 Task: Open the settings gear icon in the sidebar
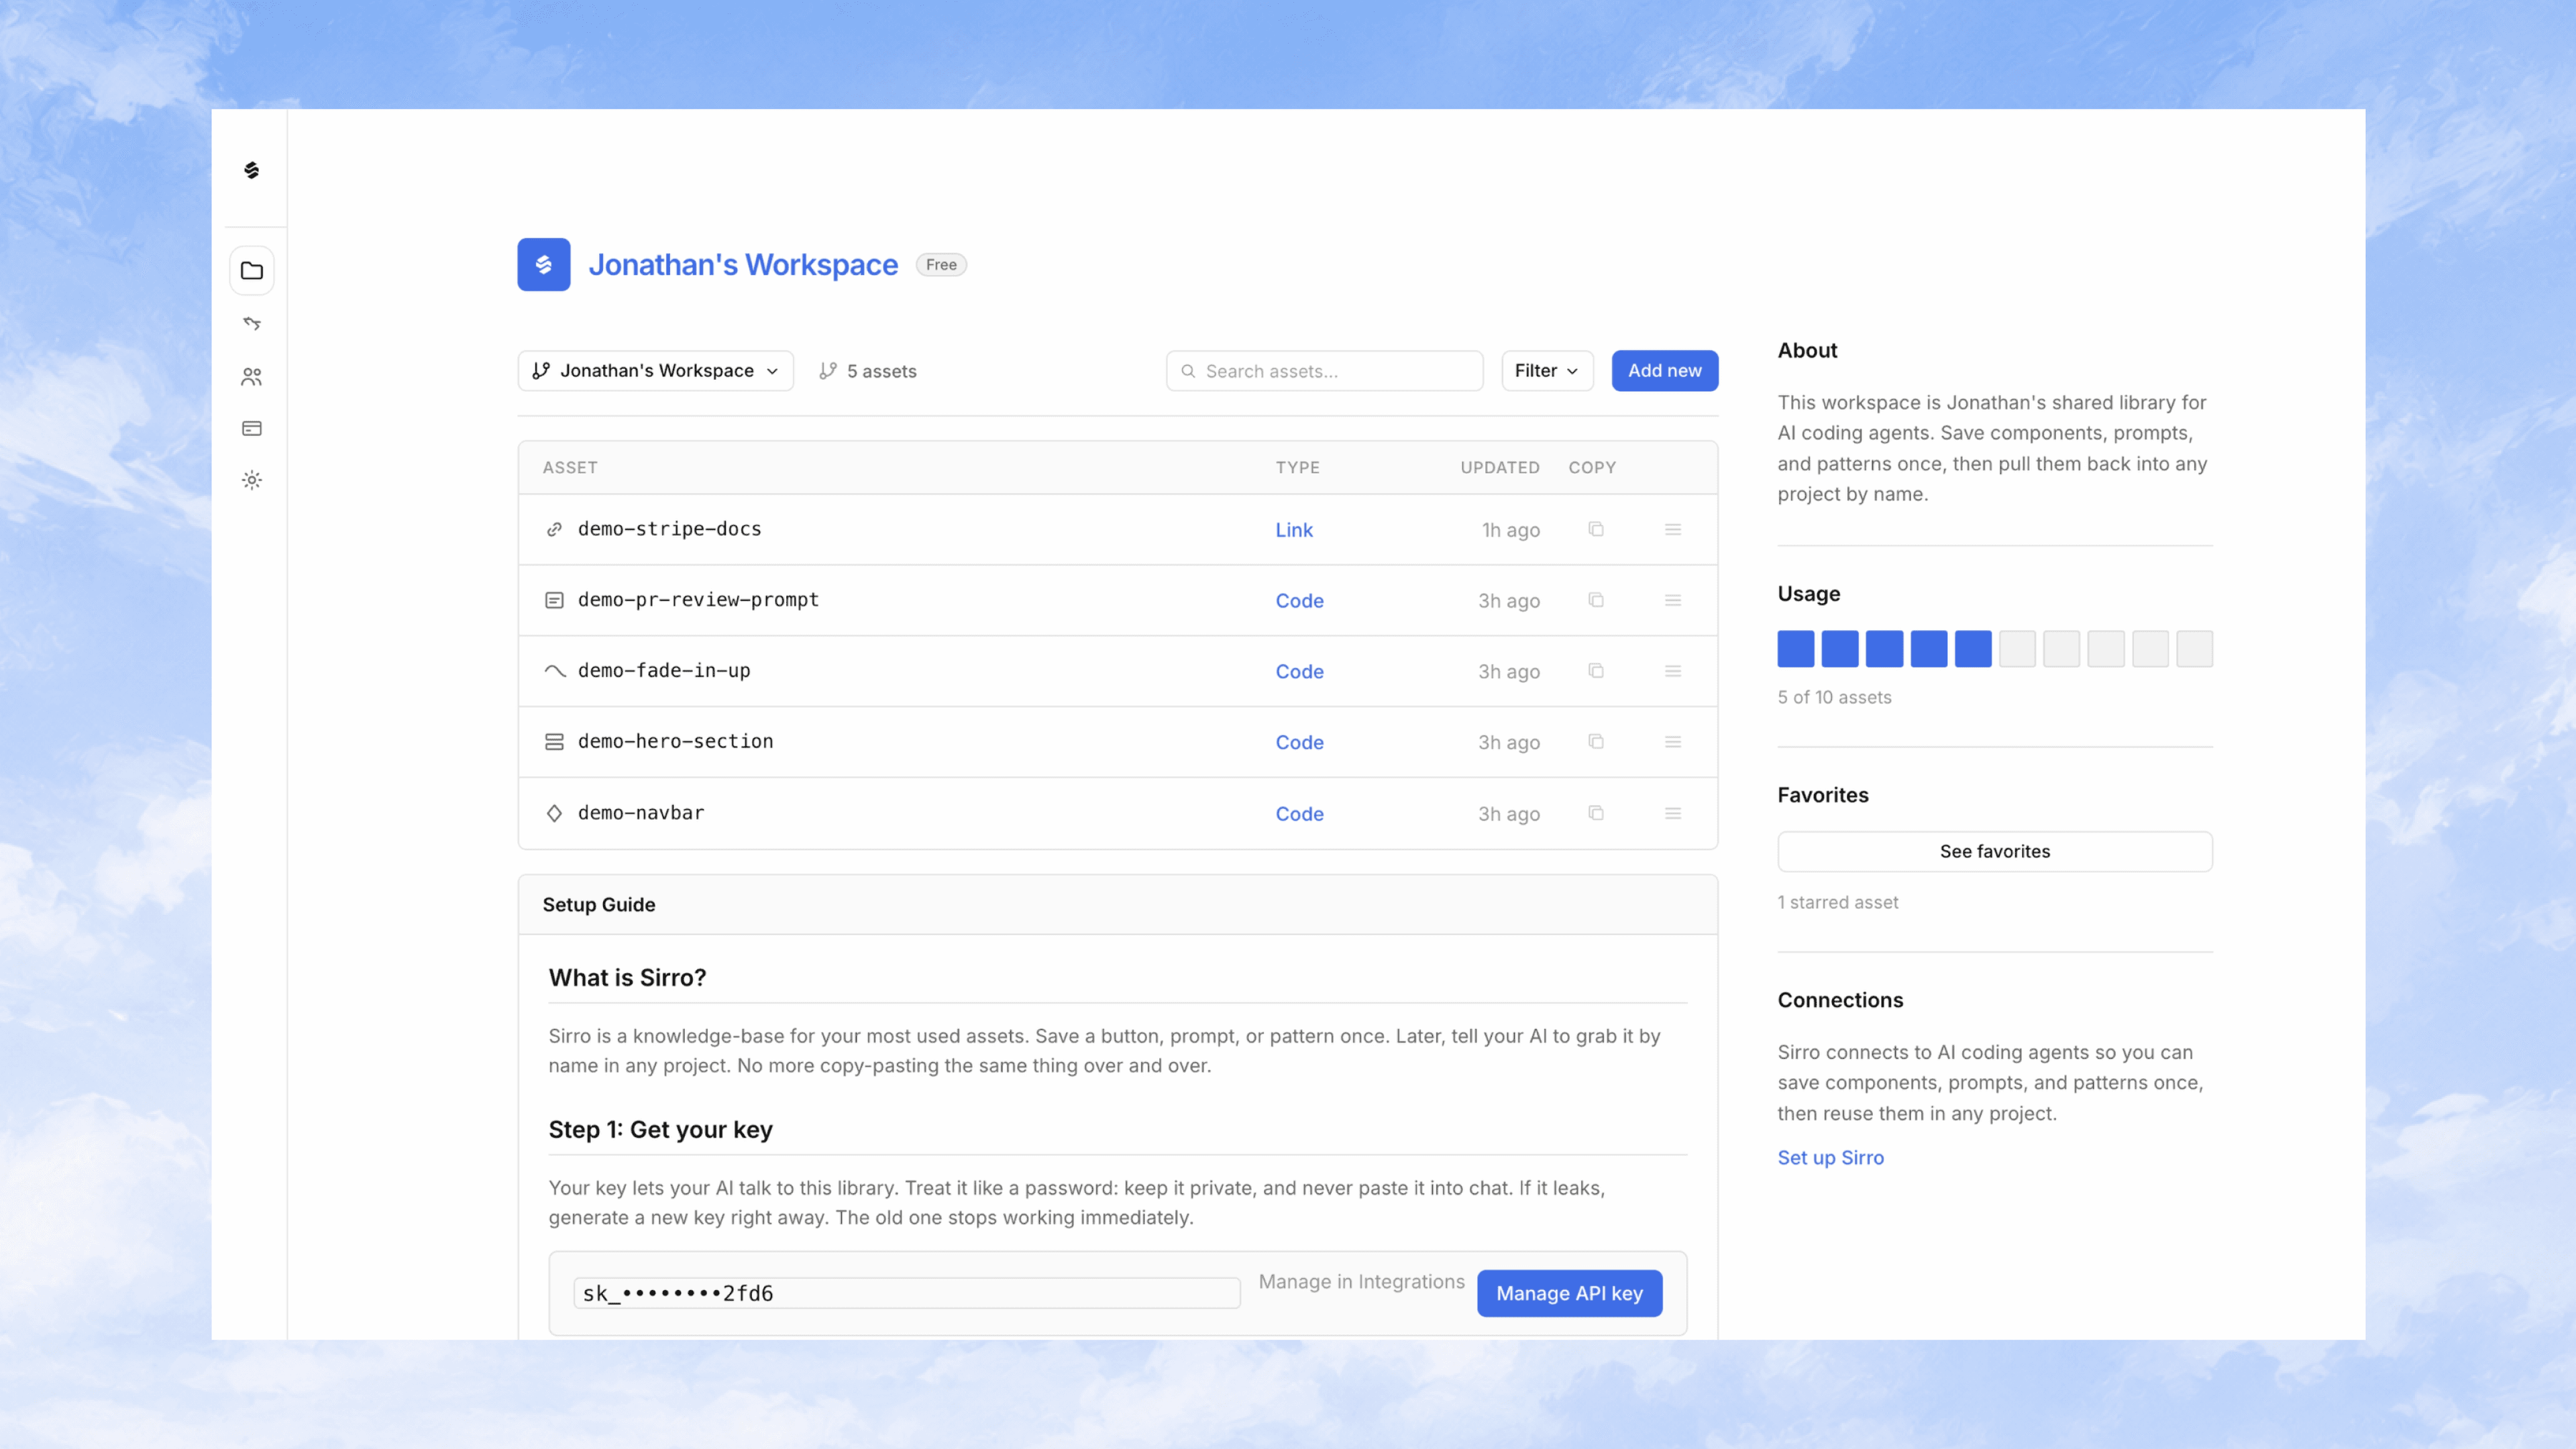pyautogui.click(x=252, y=480)
